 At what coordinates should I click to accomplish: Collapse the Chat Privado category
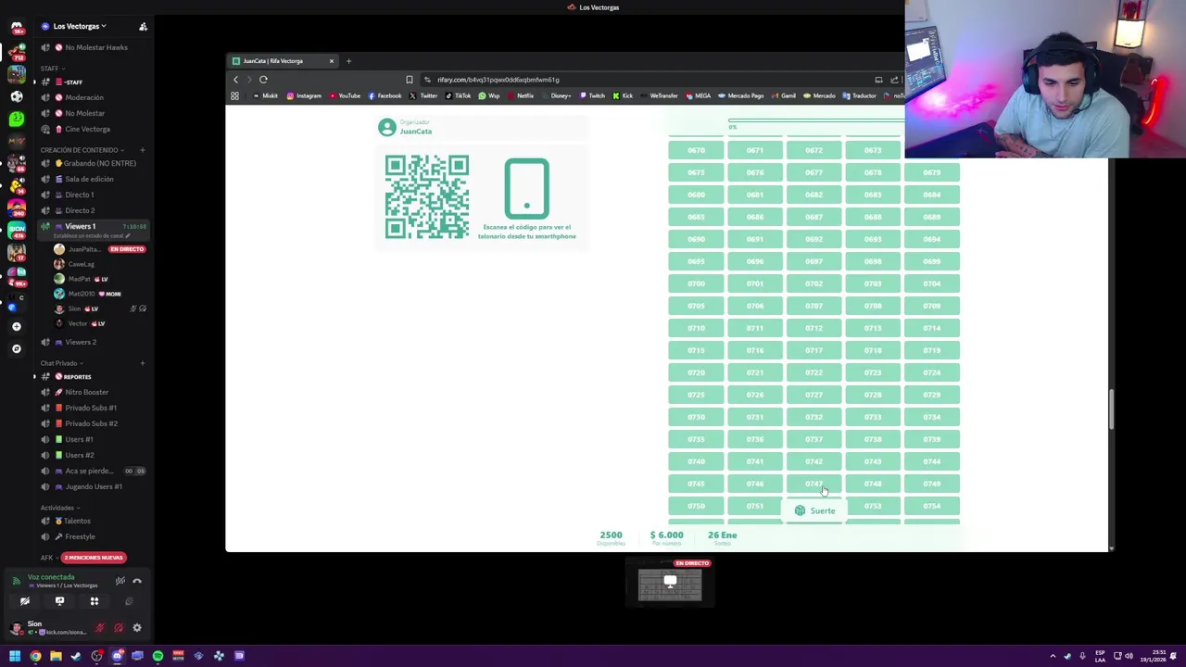pos(61,363)
